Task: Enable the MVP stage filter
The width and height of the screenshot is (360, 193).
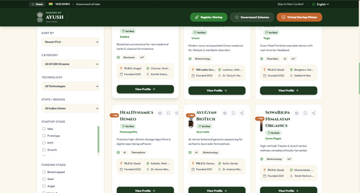Action: point(44,143)
